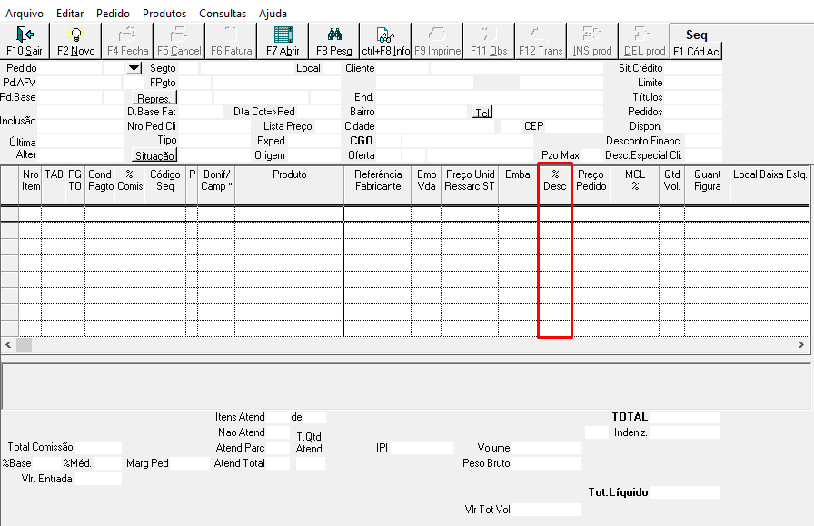814x526 pixels.
Task: Open an order with F7 Abrir
Action: click(283, 41)
